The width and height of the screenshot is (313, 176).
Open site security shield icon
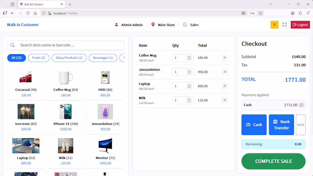[44, 13]
